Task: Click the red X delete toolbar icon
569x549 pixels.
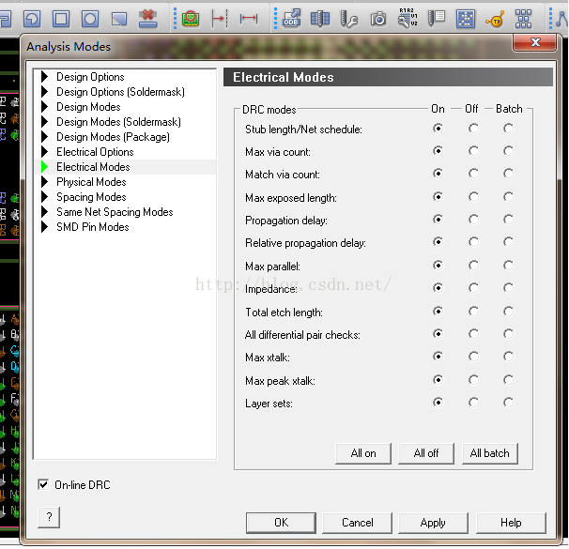Action: click(x=147, y=18)
